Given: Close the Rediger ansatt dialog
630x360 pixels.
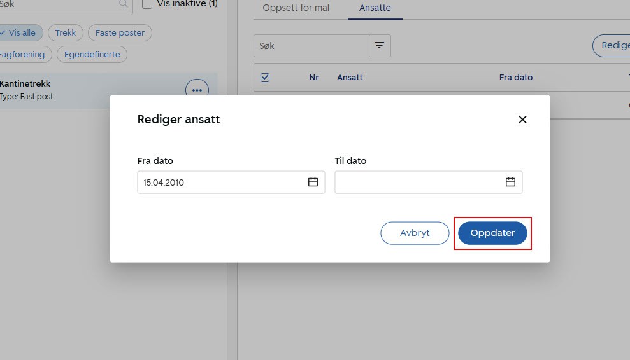Looking at the screenshot, I should [522, 120].
